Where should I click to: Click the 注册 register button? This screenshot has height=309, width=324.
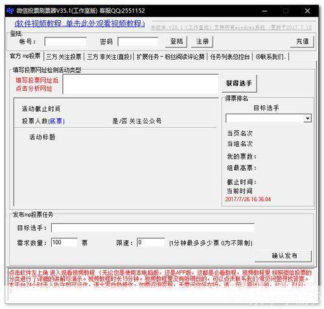tap(202, 42)
